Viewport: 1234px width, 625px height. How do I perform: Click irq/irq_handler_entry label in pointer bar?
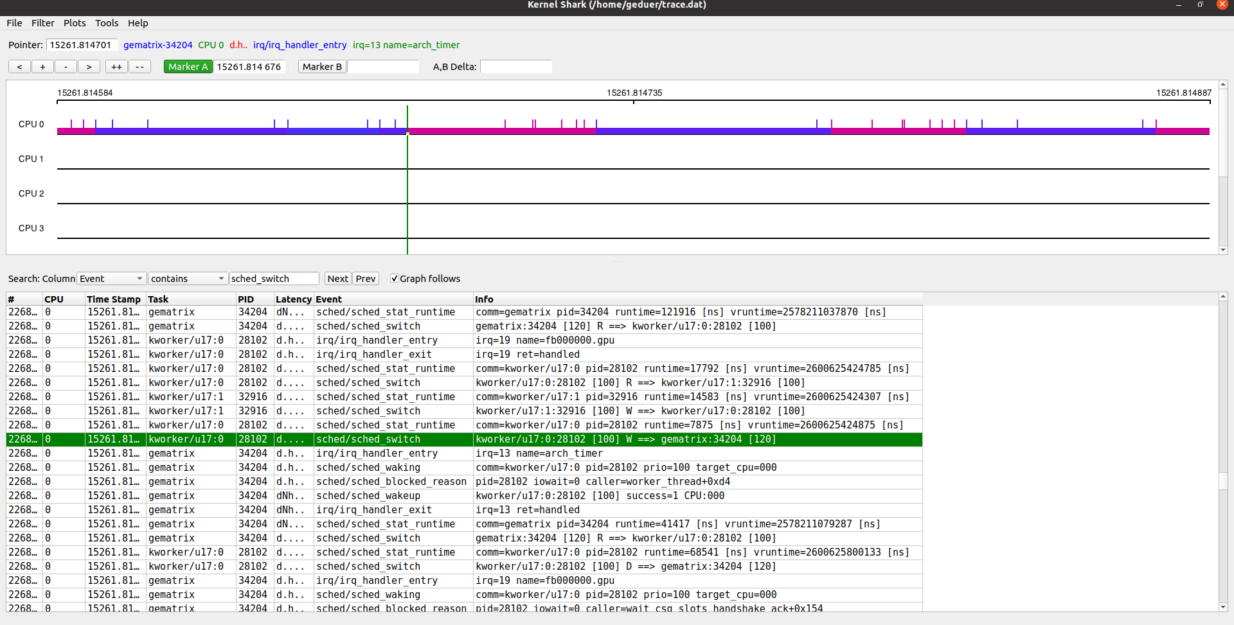coord(300,45)
